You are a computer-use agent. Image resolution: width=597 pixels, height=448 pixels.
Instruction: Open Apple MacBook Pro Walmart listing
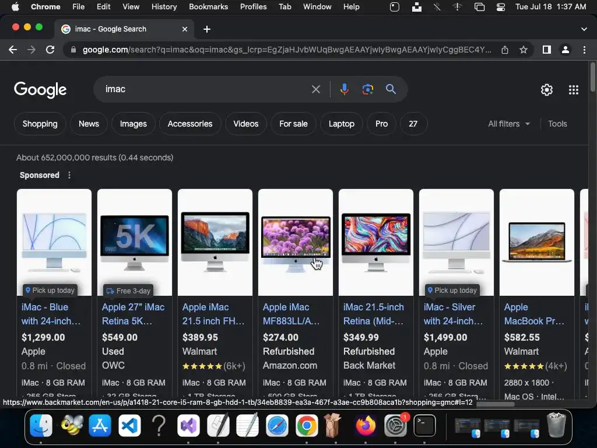534,314
